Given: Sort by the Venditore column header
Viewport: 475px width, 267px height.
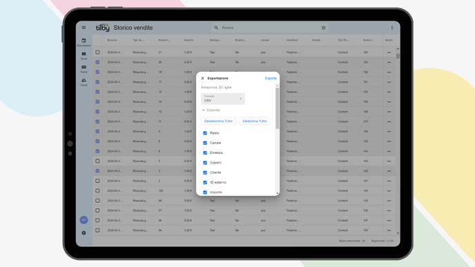Looking at the screenshot, I should point(292,40).
